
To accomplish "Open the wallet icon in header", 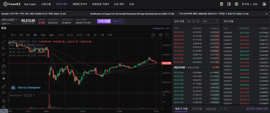I will [229, 4].
